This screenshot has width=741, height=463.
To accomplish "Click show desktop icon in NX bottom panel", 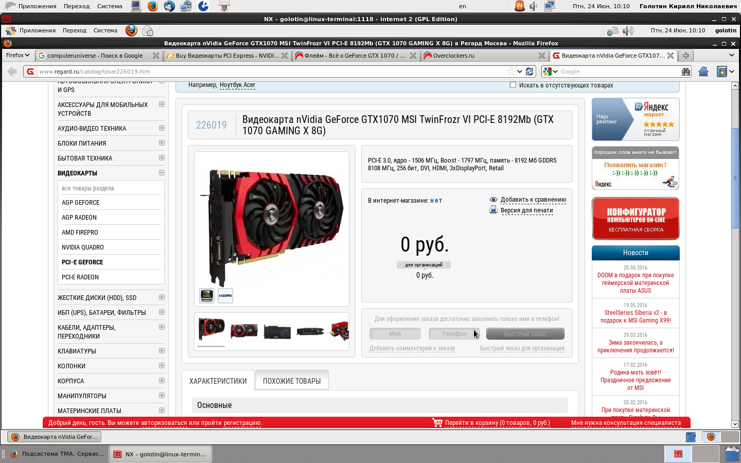I will 691,437.
